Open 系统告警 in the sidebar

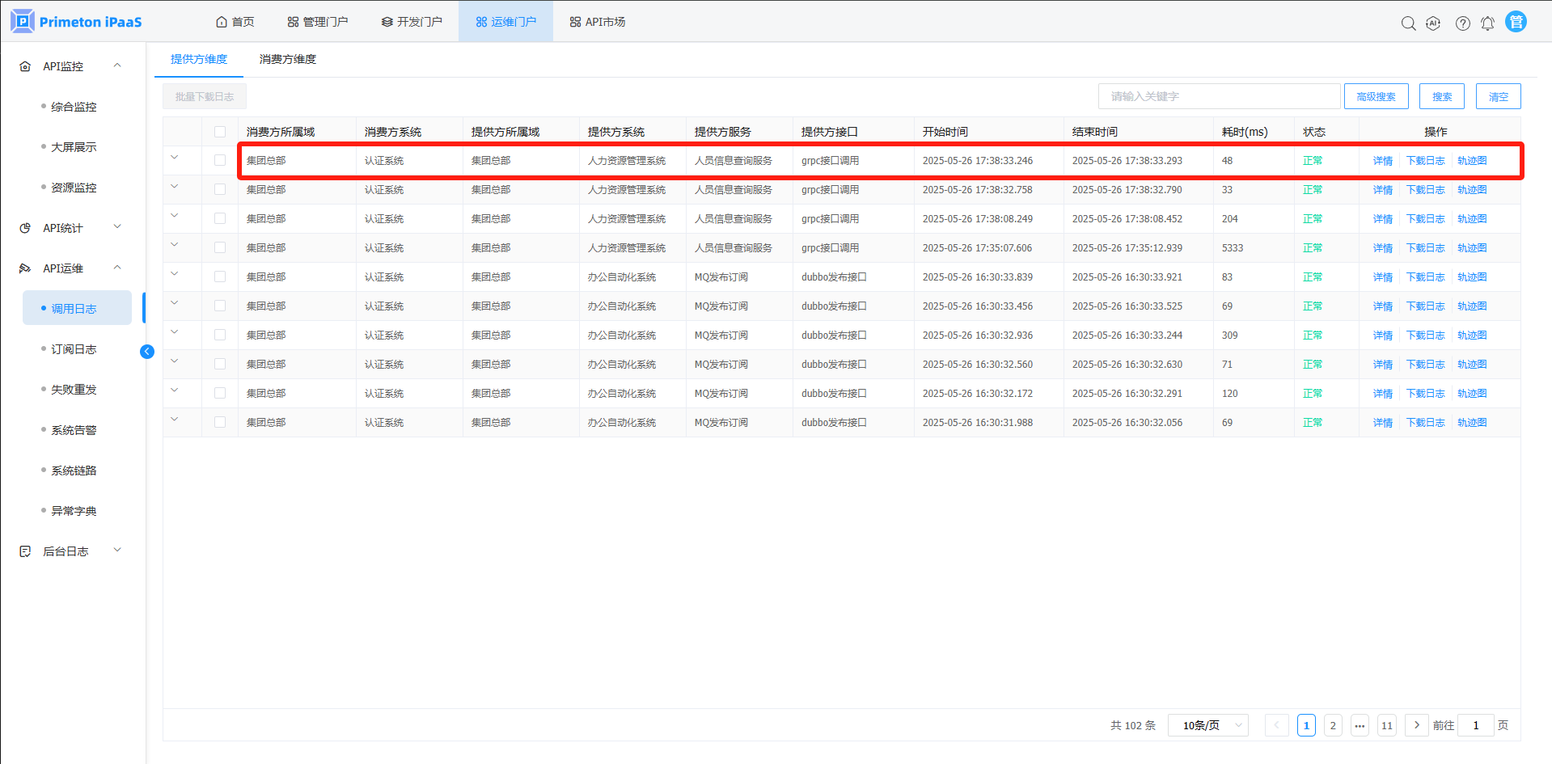coord(74,430)
